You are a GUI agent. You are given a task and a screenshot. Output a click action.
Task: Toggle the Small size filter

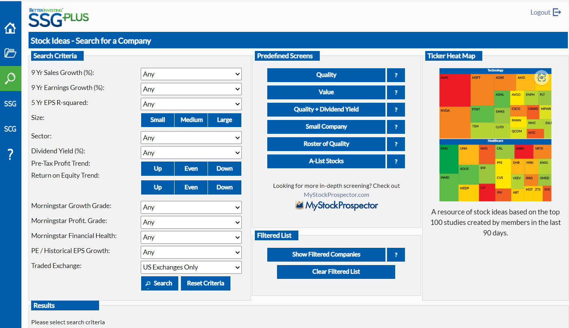[158, 120]
